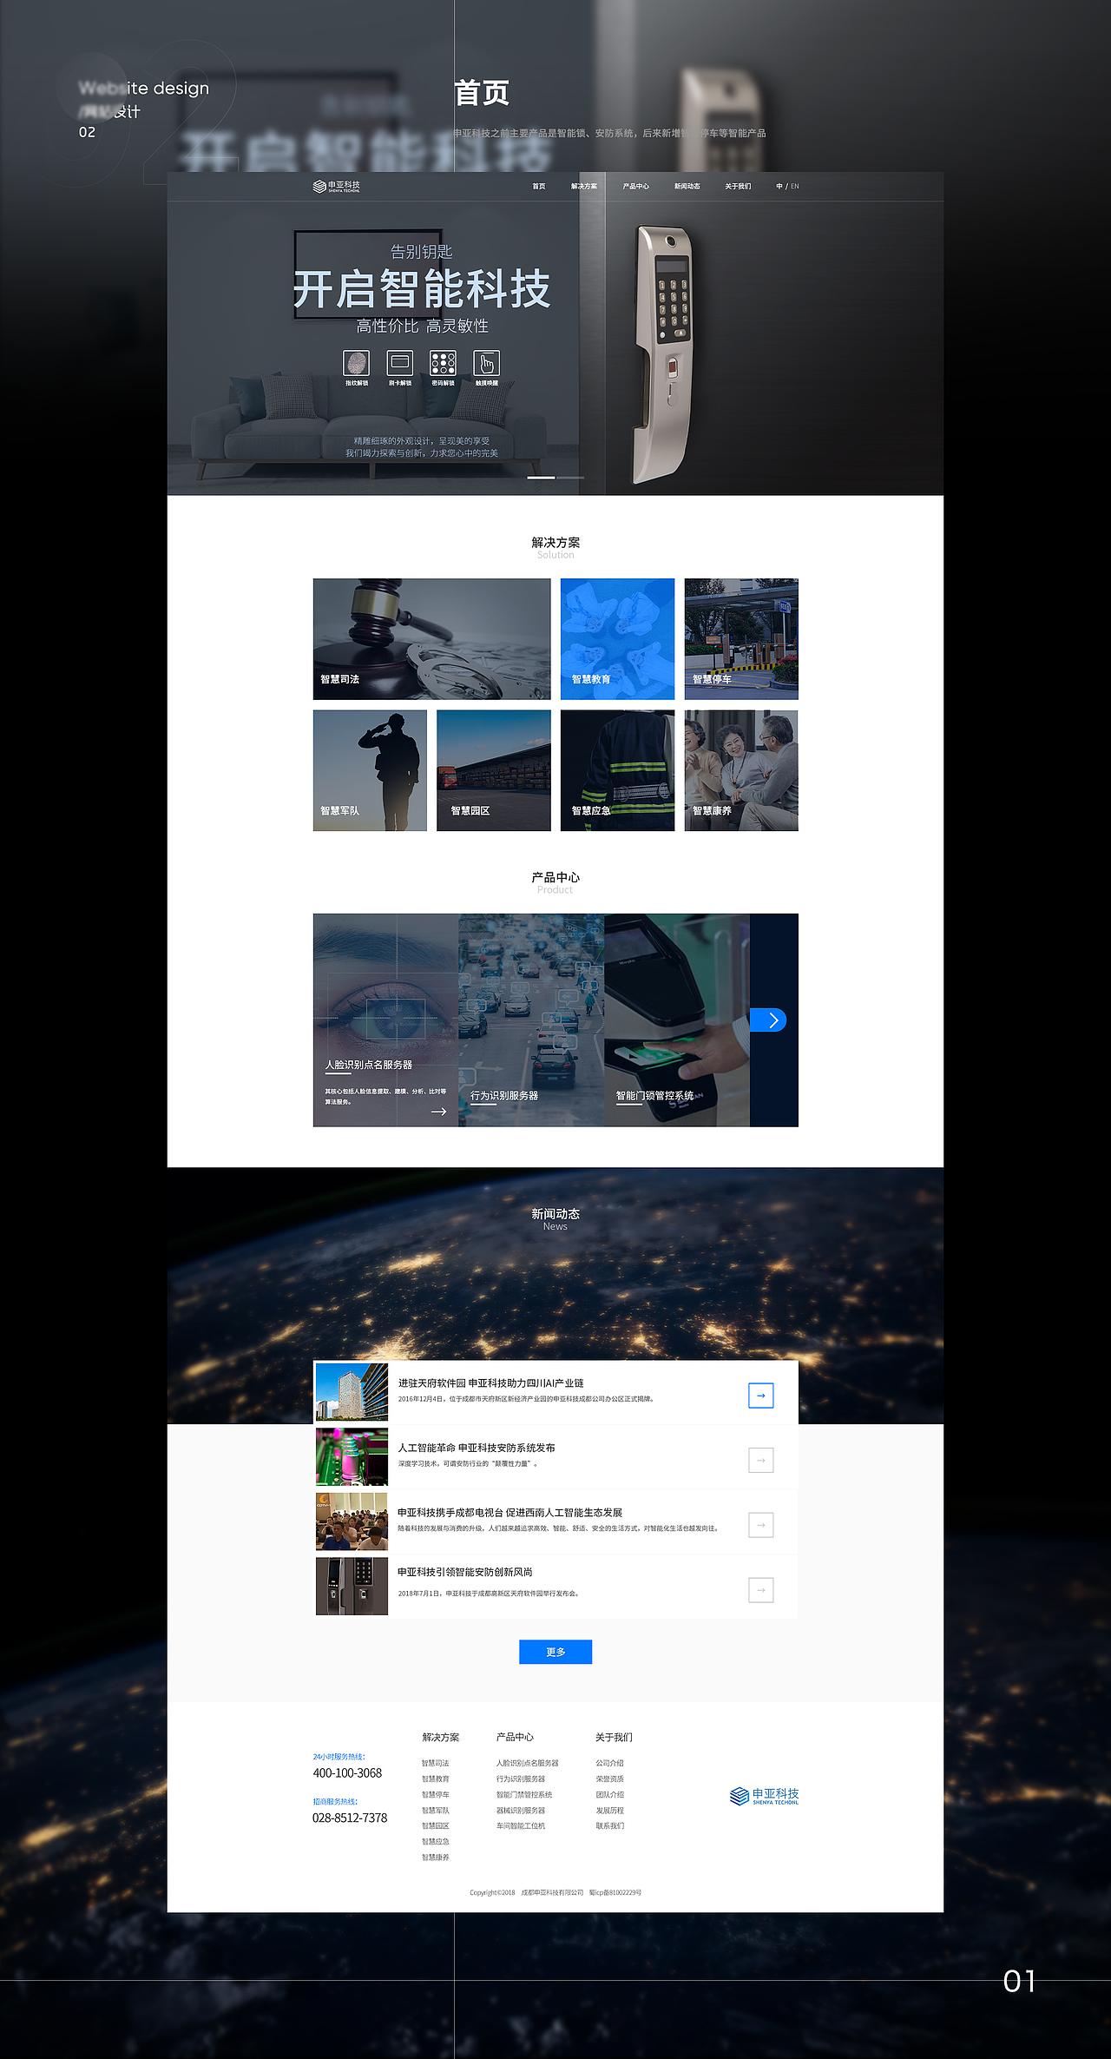1111x2059 pixels.
Task: Click the footer link 团队介绍
Action: 610,1794
